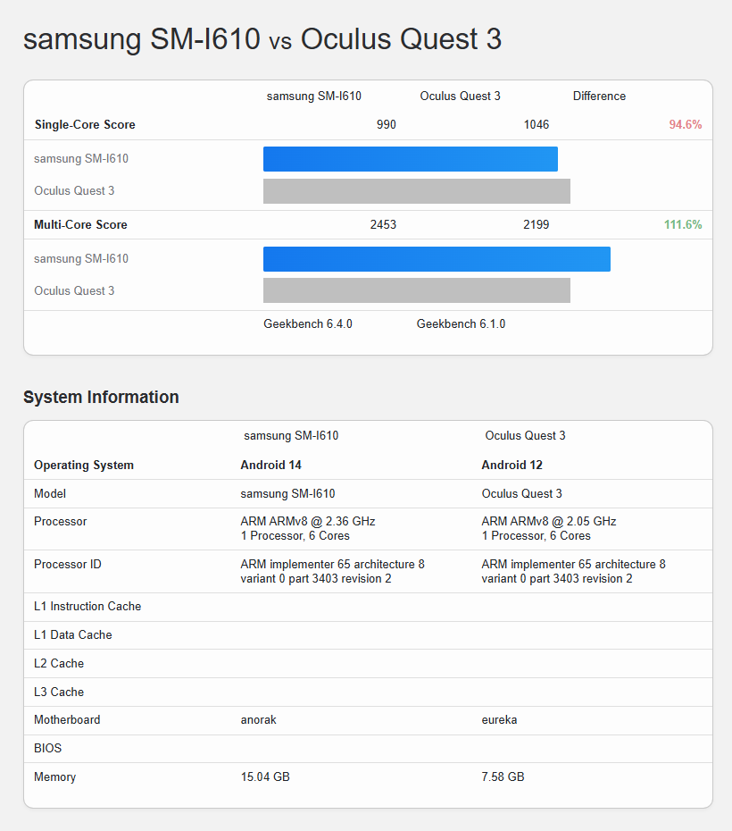Click the Difference column header
The image size is (732, 831).
(x=599, y=96)
